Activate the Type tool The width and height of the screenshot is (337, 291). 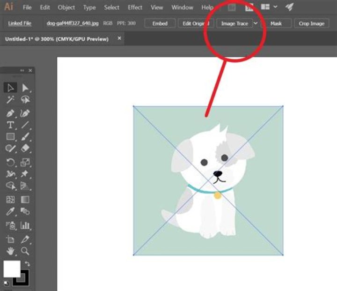(x=10, y=125)
